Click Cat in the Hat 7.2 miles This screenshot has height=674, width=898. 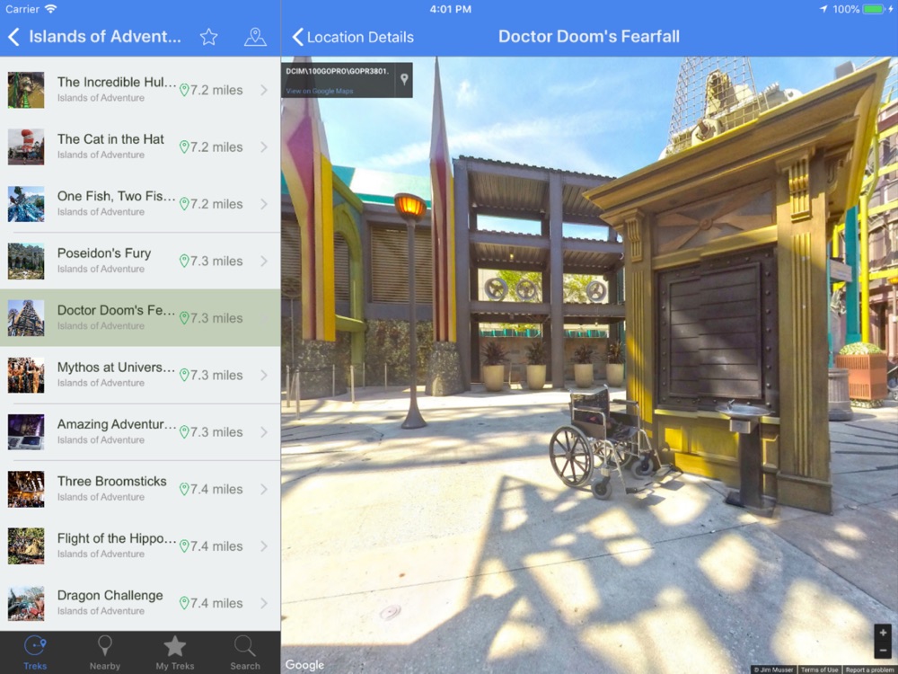[x=216, y=147]
